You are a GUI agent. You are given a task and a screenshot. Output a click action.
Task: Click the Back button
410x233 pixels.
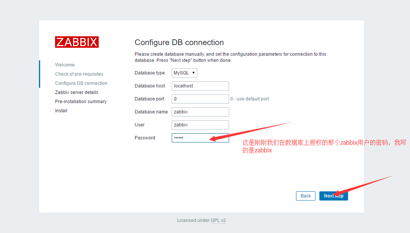point(306,196)
